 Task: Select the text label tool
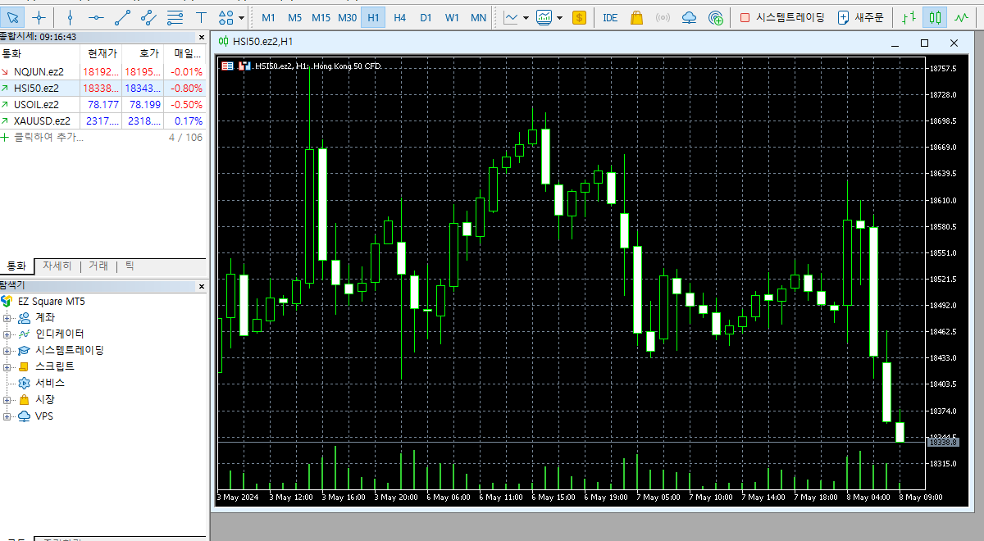[201, 17]
